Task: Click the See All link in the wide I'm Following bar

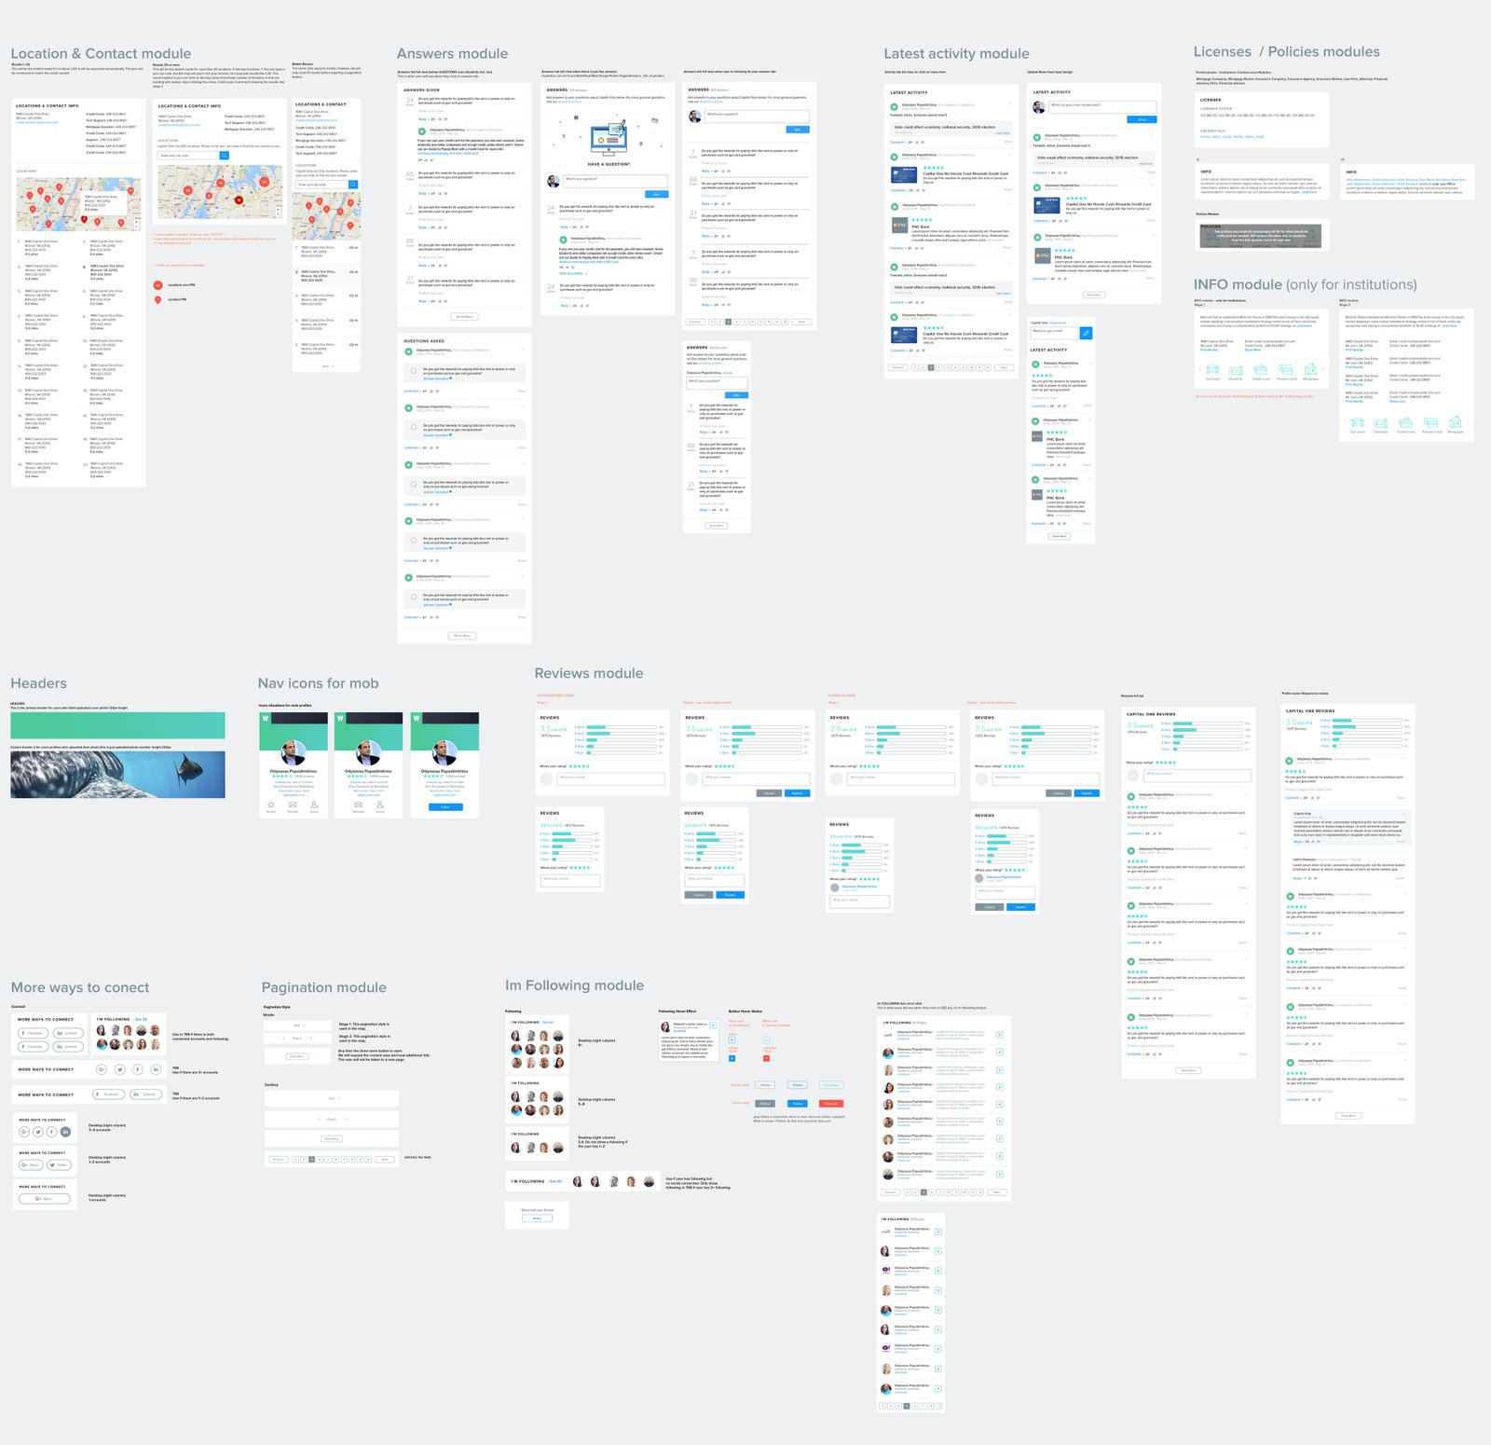Action: pyautogui.click(x=555, y=1181)
